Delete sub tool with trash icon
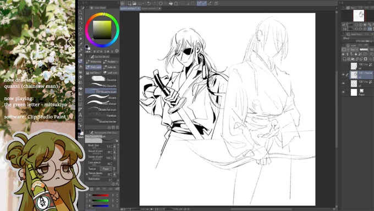374x211 pixels. [x=117, y=127]
